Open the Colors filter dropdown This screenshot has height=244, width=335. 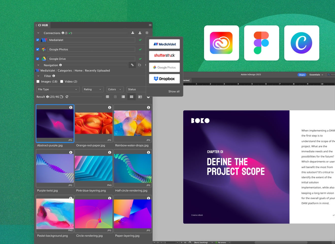pyautogui.click(x=115, y=89)
